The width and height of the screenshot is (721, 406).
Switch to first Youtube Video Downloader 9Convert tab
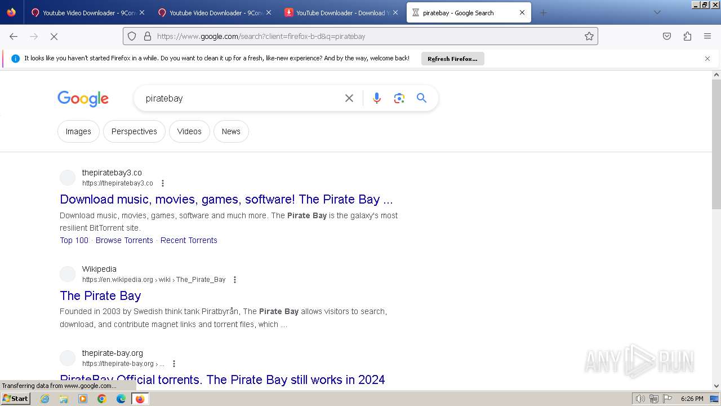click(x=87, y=12)
